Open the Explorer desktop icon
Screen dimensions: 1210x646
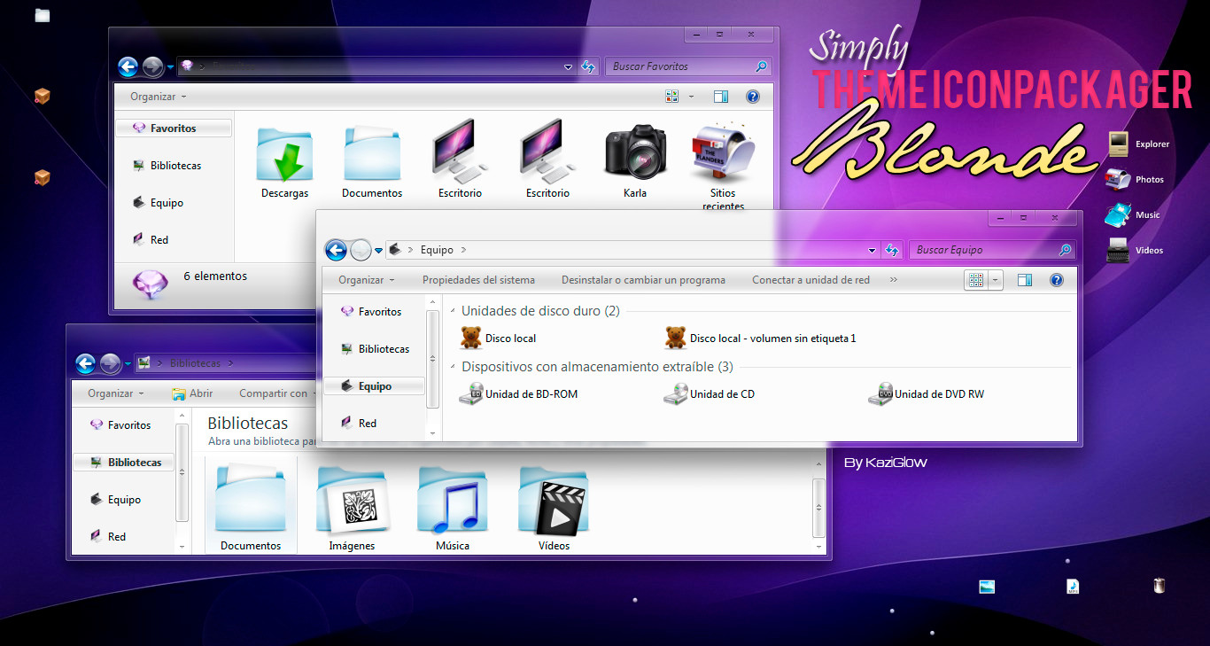[x=1138, y=144]
